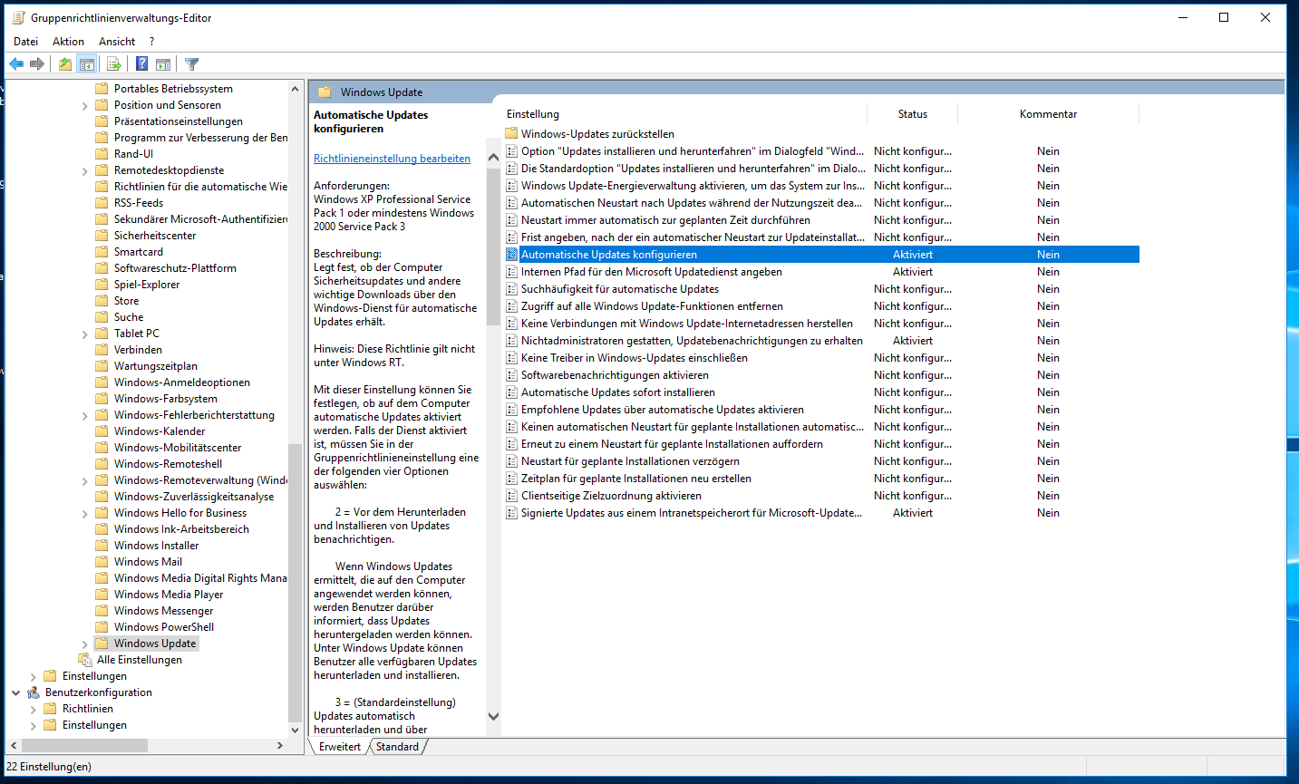Open Help with the blue question-mark icon
Screen dimensions: 1299x784
[x=142, y=64]
